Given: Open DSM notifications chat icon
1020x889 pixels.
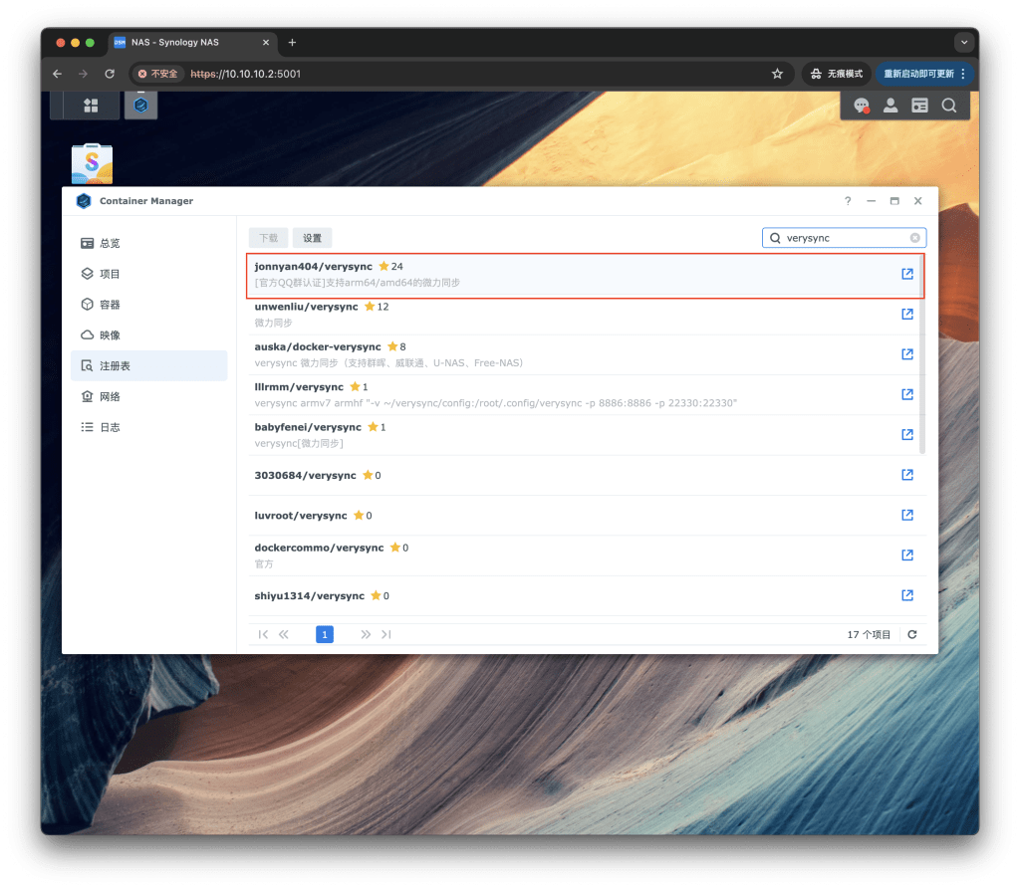Looking at the screenshot, I should (x=862, y=106).
